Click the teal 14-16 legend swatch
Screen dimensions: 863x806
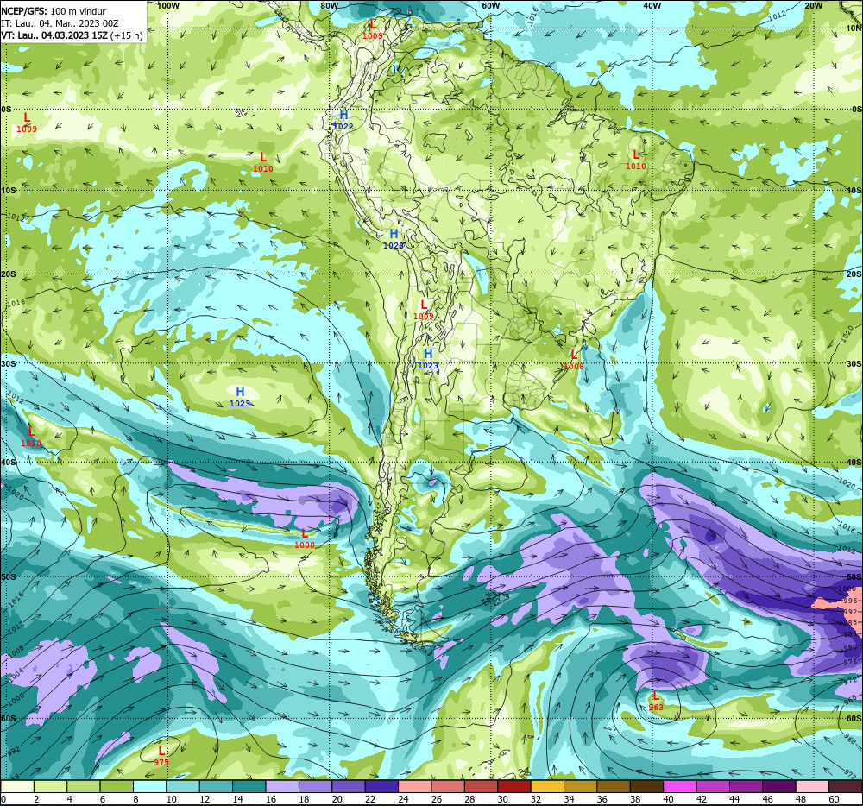[249, 786]
